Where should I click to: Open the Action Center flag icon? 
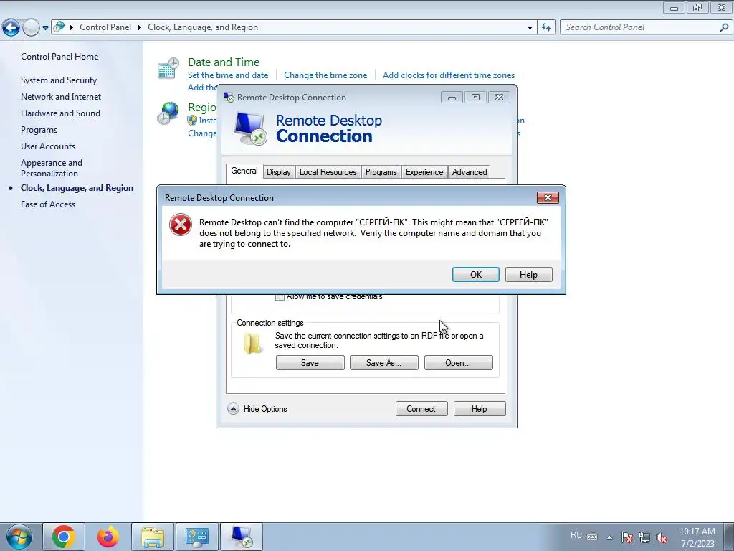tap(627, 537)
